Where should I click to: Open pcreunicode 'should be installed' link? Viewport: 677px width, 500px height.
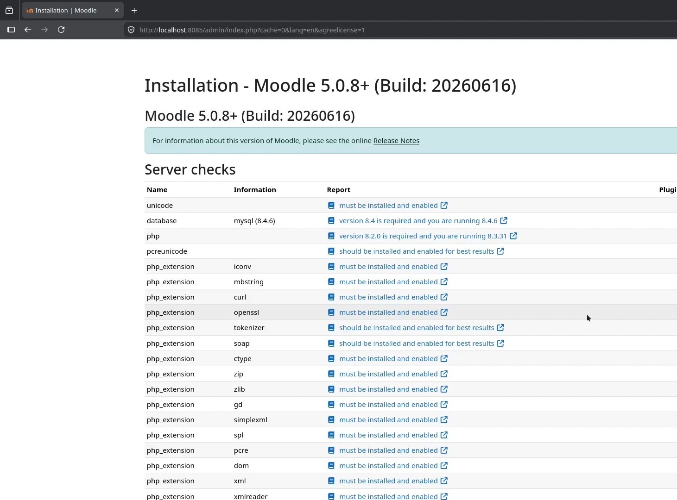click(417, 251)
